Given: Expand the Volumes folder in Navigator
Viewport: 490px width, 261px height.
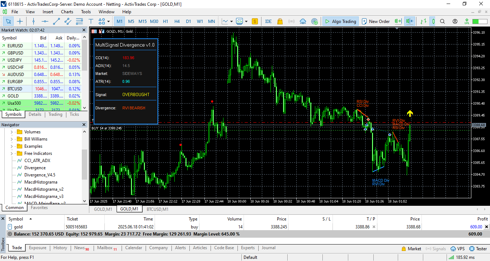Looking at the screenshot, I should pyautogui.click(x=11, y=132).
